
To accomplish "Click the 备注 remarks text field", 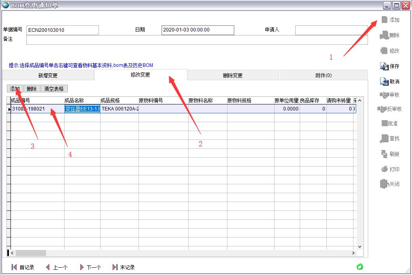I will click(197, 40).
